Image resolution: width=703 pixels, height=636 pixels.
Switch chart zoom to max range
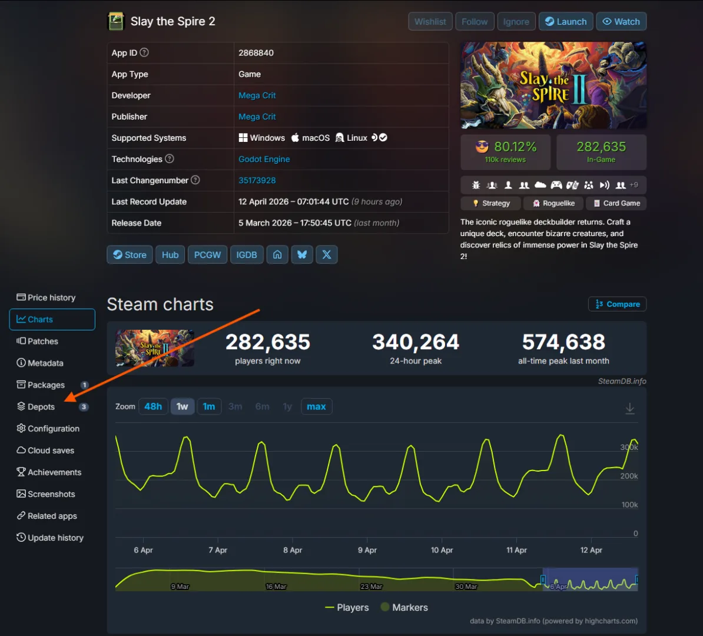point(316,406)
